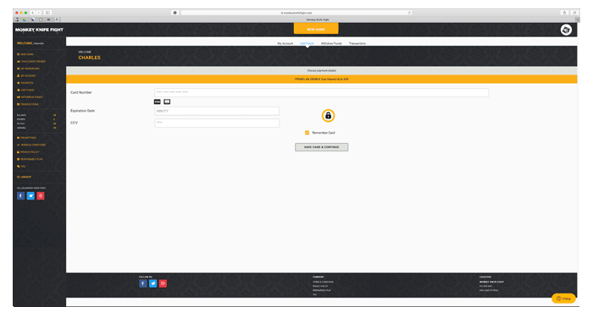Viewport: 593px width, 323px height.
Task: Open Promotions in the sidebar
Action: pos(27,138)
